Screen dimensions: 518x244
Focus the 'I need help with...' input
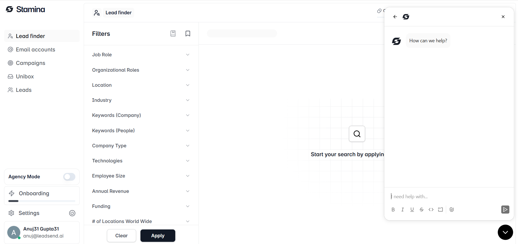click(449, 197)
